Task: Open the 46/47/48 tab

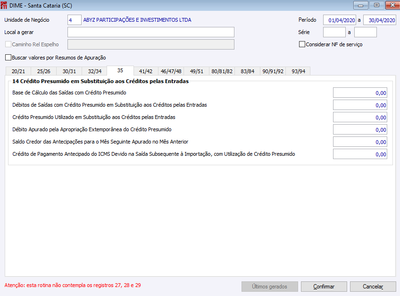Action: [x=171, y=71]
